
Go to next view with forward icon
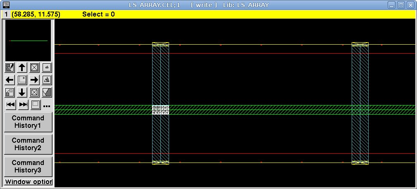point(24,105)
